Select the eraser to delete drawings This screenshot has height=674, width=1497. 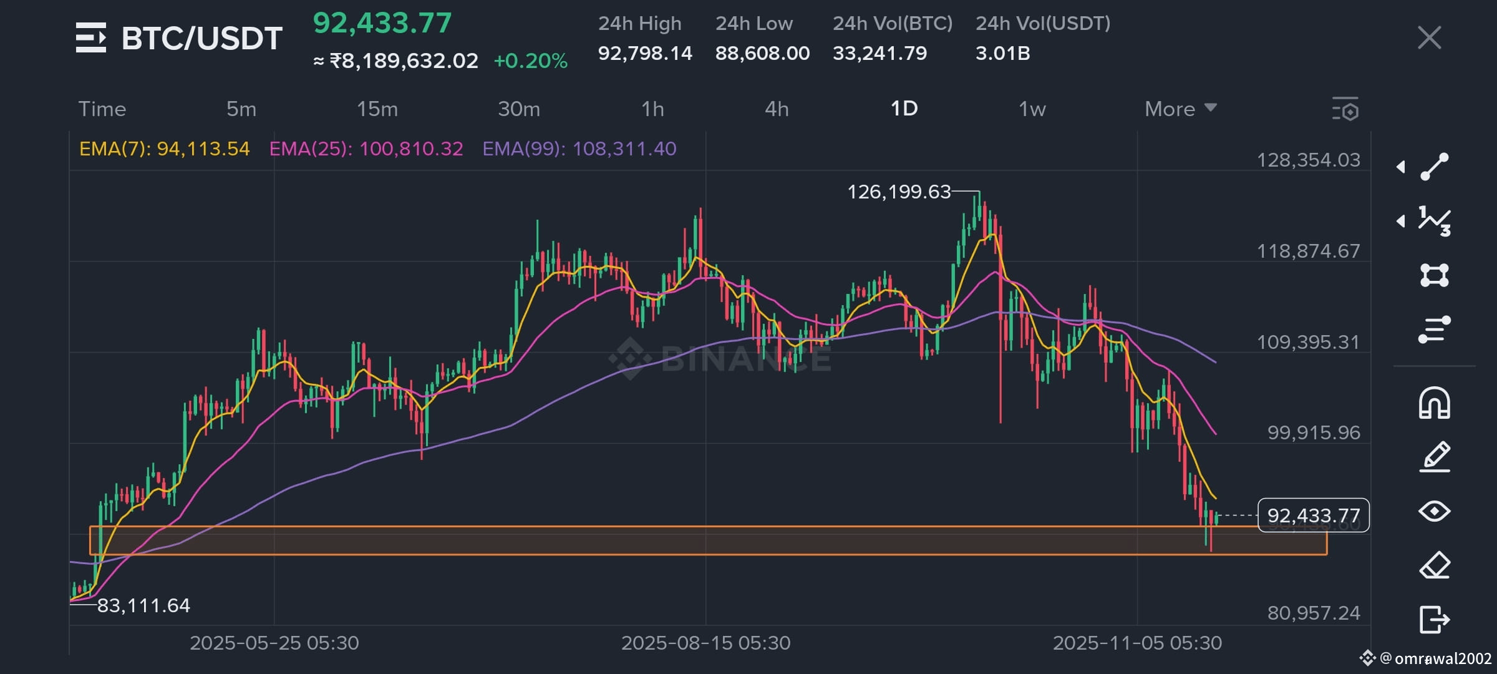coord(1435,565)
